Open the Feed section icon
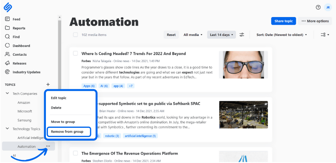 [x=8, y=19]
